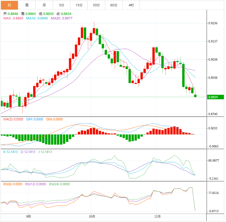
Task: Click the 10月 date axis marker
Action: point(92,216)
